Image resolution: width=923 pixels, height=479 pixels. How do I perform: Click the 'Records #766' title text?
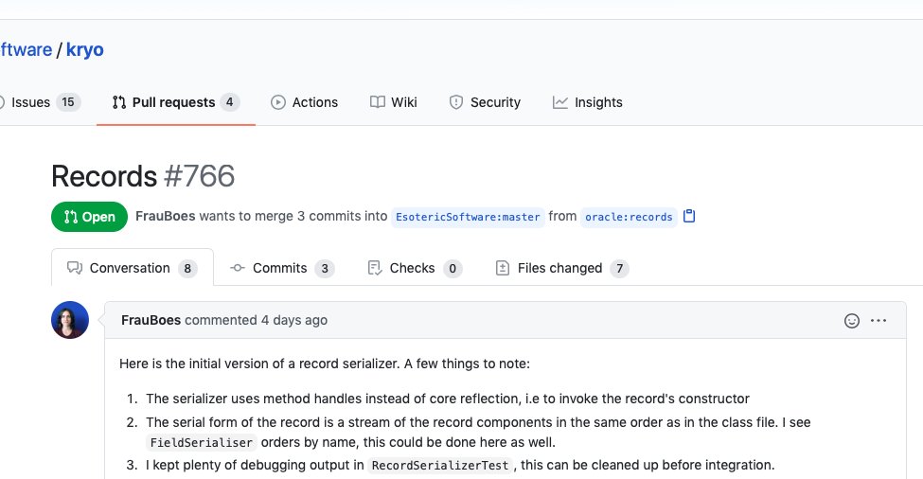pos(143,176)
